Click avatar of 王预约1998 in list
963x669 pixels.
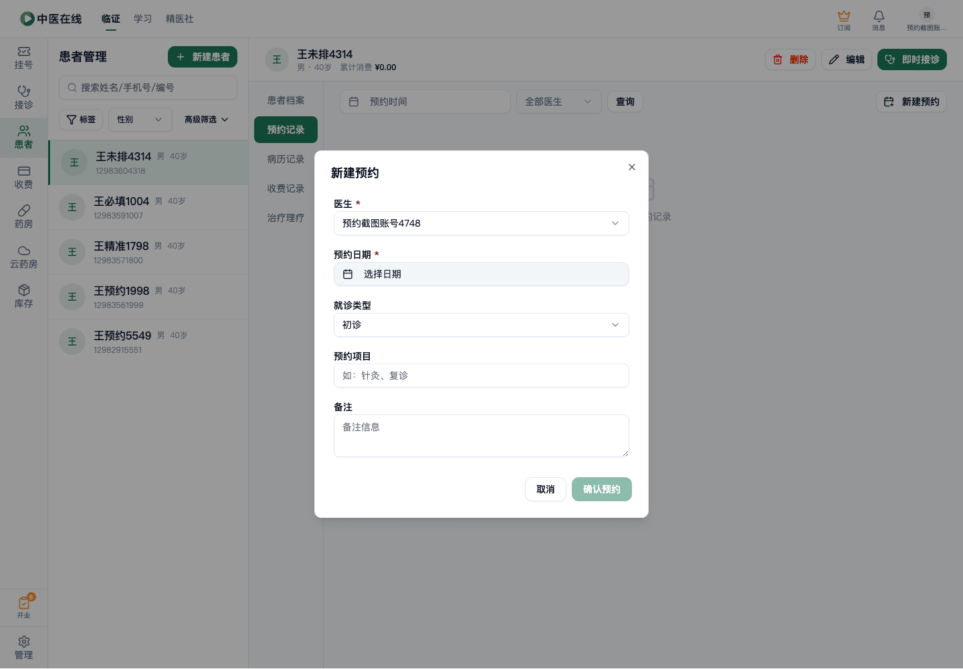click(72, 297)
